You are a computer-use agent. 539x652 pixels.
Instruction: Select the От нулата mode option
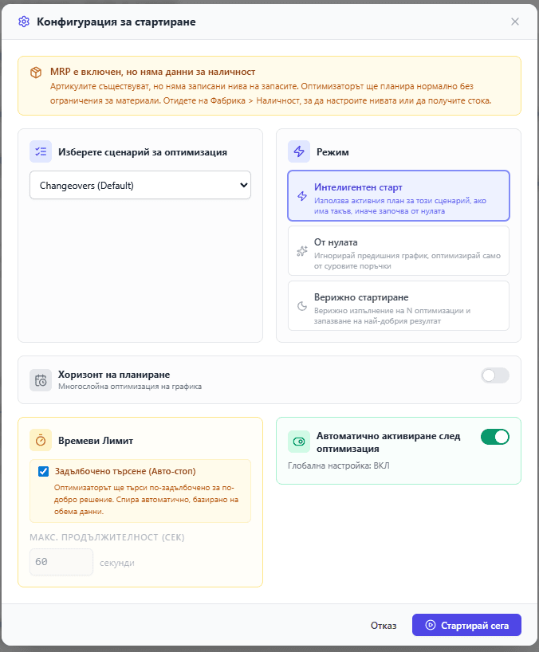pos(399,250)
